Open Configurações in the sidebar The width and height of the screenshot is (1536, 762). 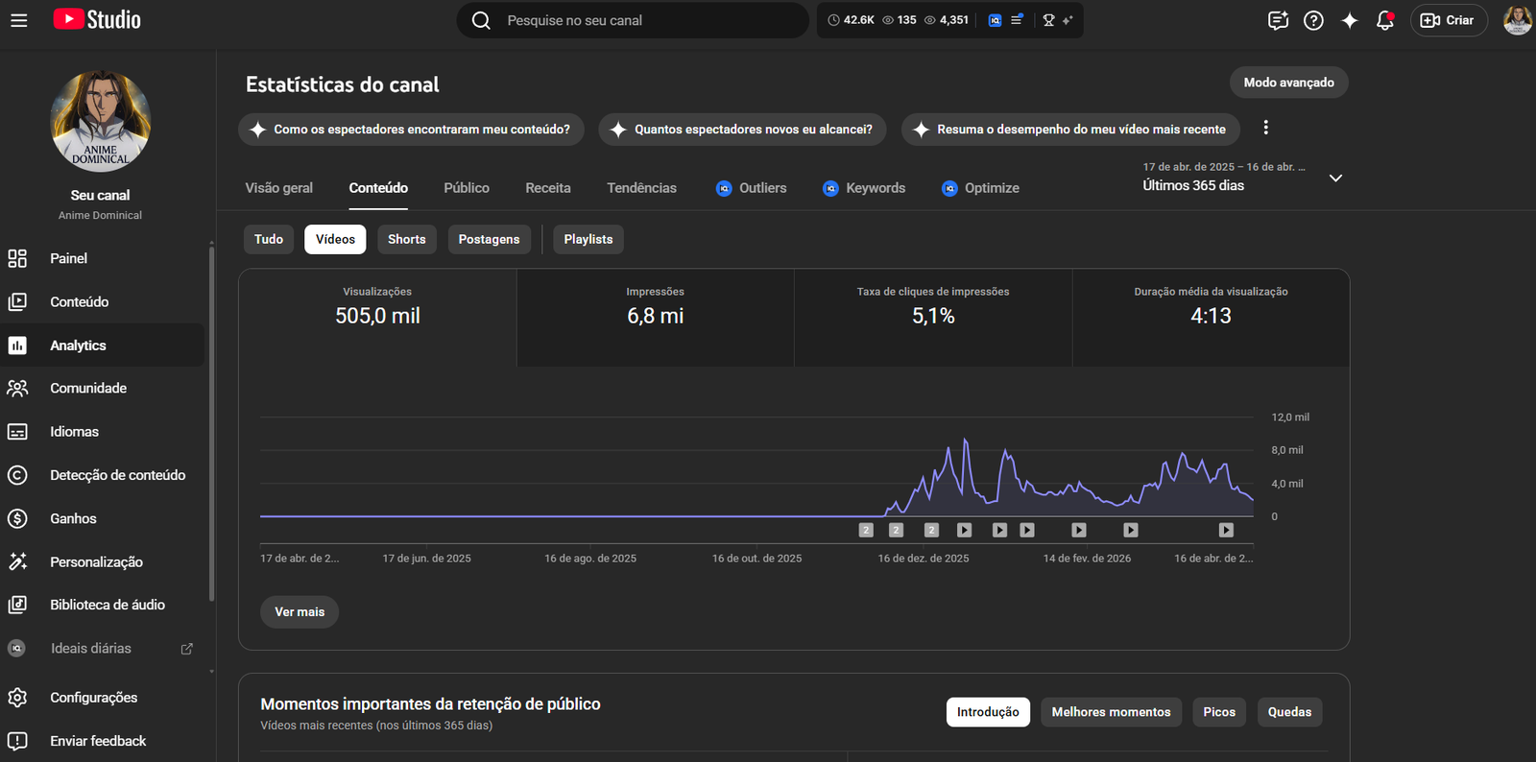coord(93,698)
